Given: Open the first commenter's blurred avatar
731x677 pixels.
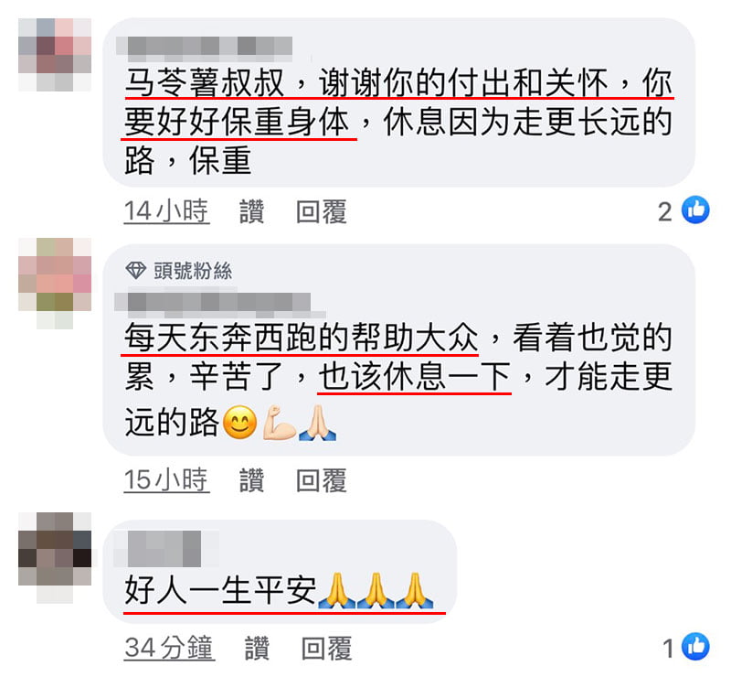Looking at the screenshot, I should 55,55.
